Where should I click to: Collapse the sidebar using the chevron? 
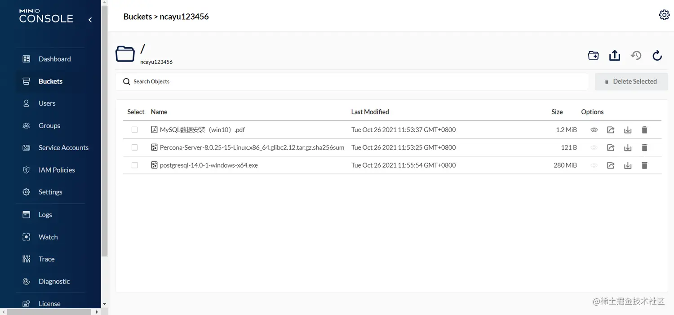point(90,20)
